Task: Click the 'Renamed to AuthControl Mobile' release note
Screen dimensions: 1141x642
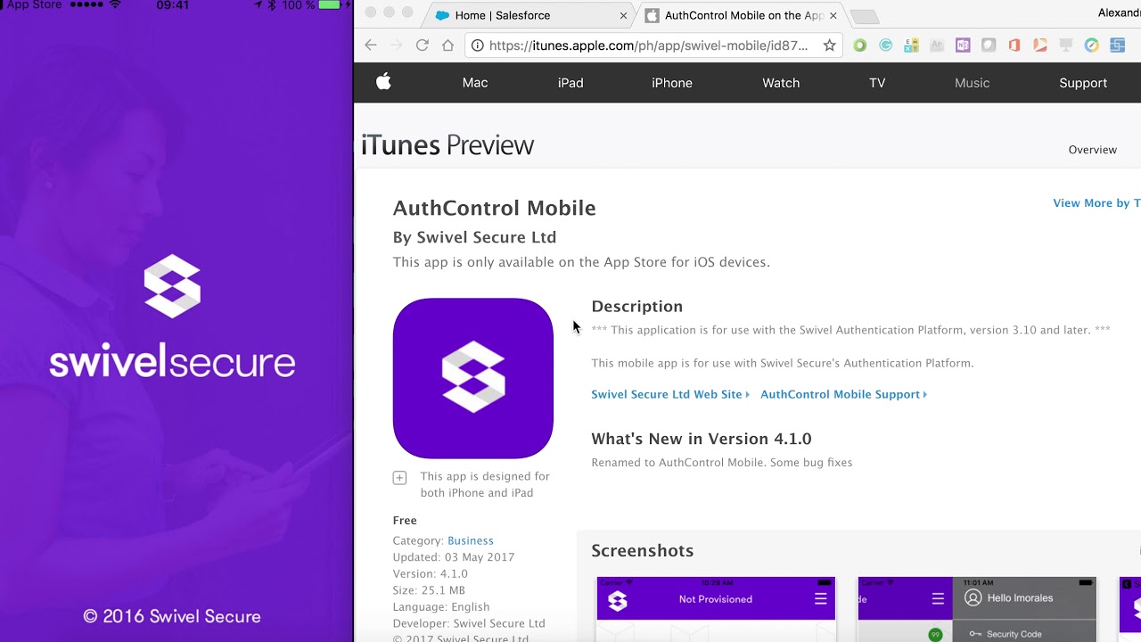Action: [x=722, y=463]
